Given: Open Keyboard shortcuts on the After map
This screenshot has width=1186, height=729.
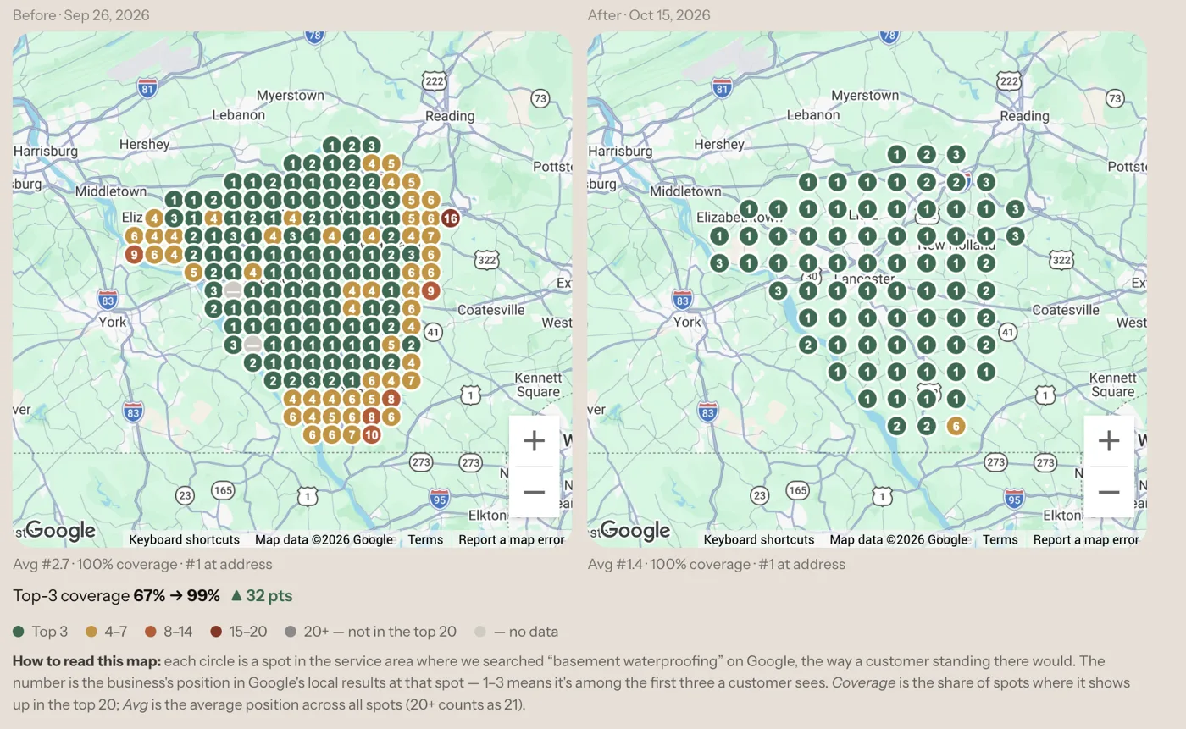Looking at the screenshot, I should [759, 539].
